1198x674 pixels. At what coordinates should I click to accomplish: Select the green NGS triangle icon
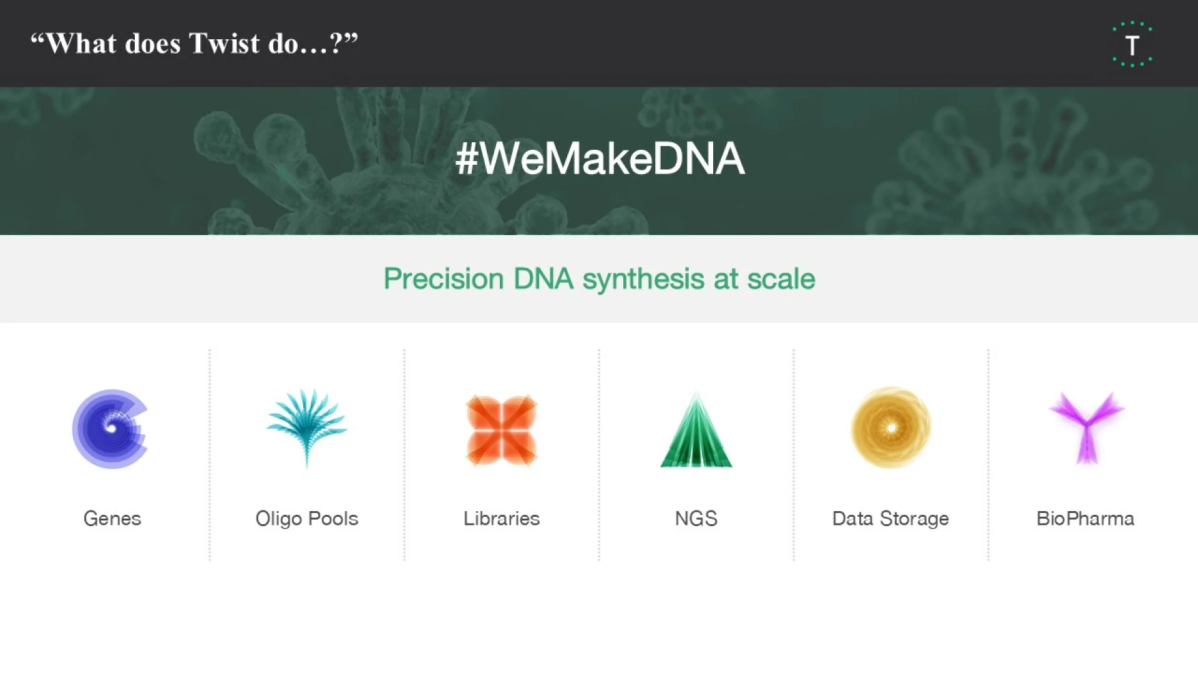pos(696,430)
